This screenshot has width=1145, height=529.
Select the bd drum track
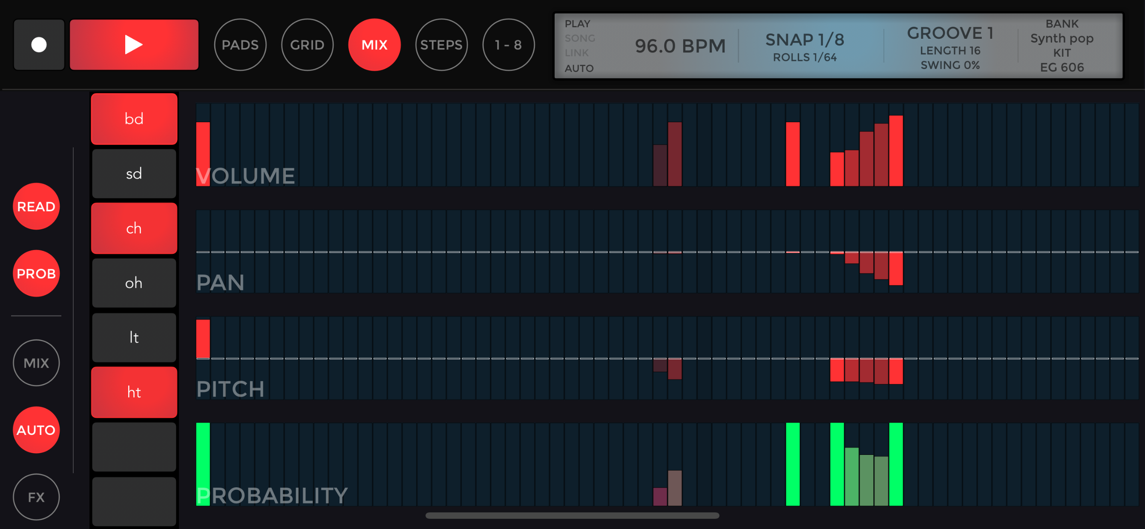(134, 119)
